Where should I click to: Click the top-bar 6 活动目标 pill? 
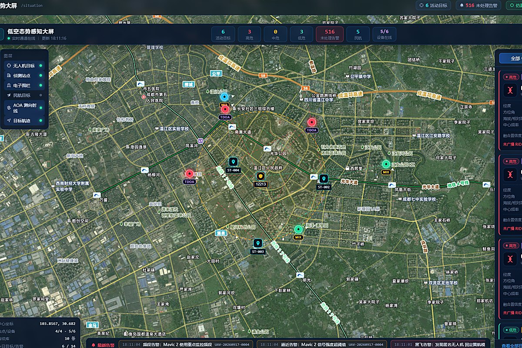[433, 5]
